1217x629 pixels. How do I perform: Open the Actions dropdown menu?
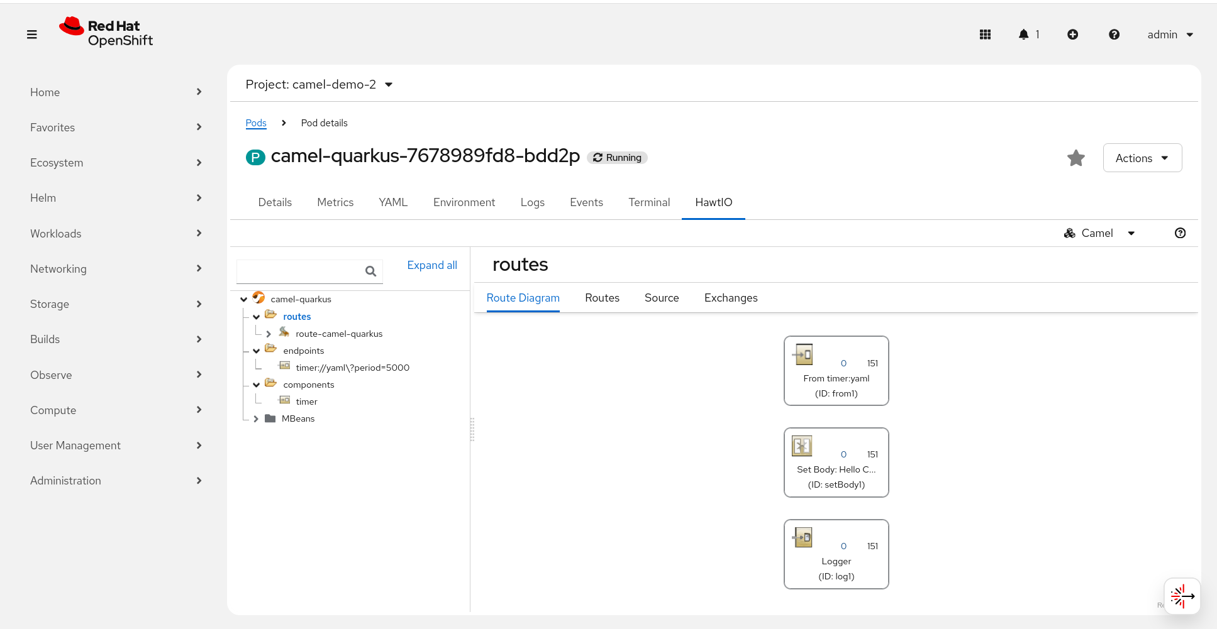pyautogui.click(x=1142, y=158)
